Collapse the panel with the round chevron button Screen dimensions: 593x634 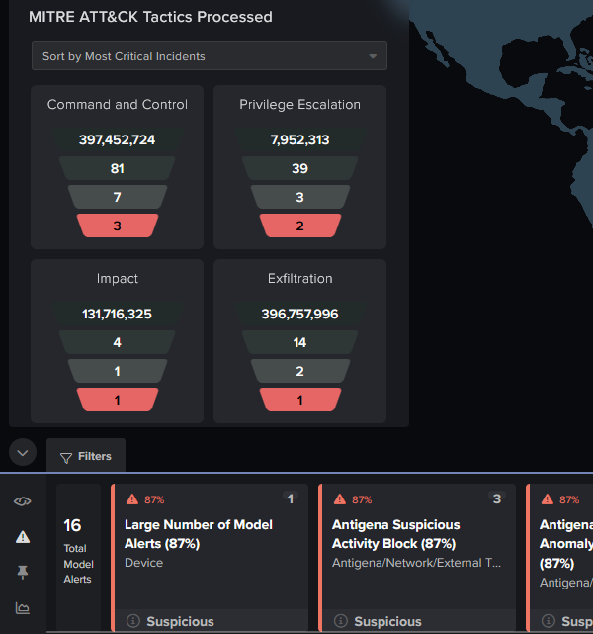tap(23, 452)
